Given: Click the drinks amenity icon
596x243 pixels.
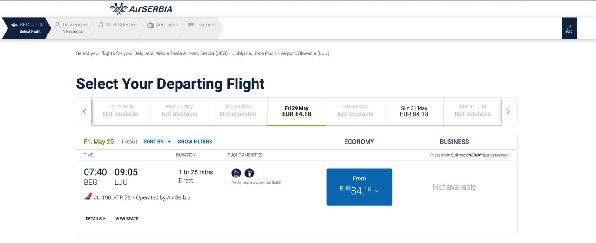Looking at the screenshot, I should click(x=250, y=173).
